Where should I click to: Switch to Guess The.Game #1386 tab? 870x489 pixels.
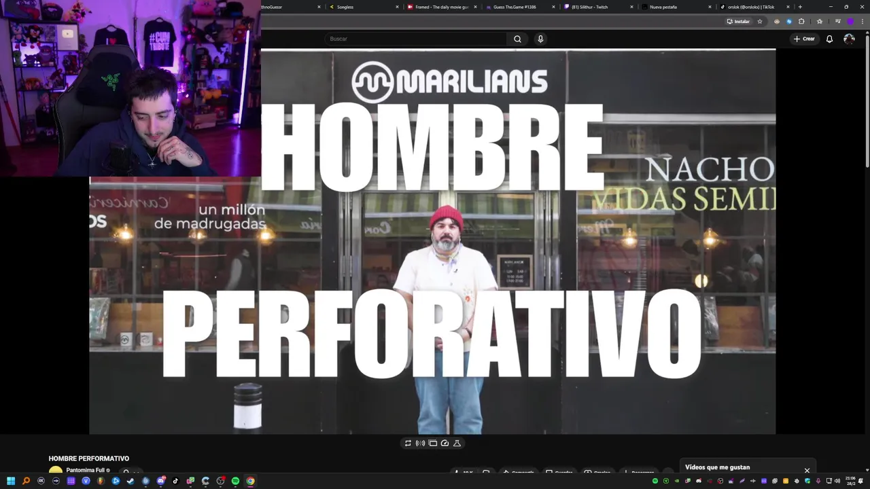(519, 7)
